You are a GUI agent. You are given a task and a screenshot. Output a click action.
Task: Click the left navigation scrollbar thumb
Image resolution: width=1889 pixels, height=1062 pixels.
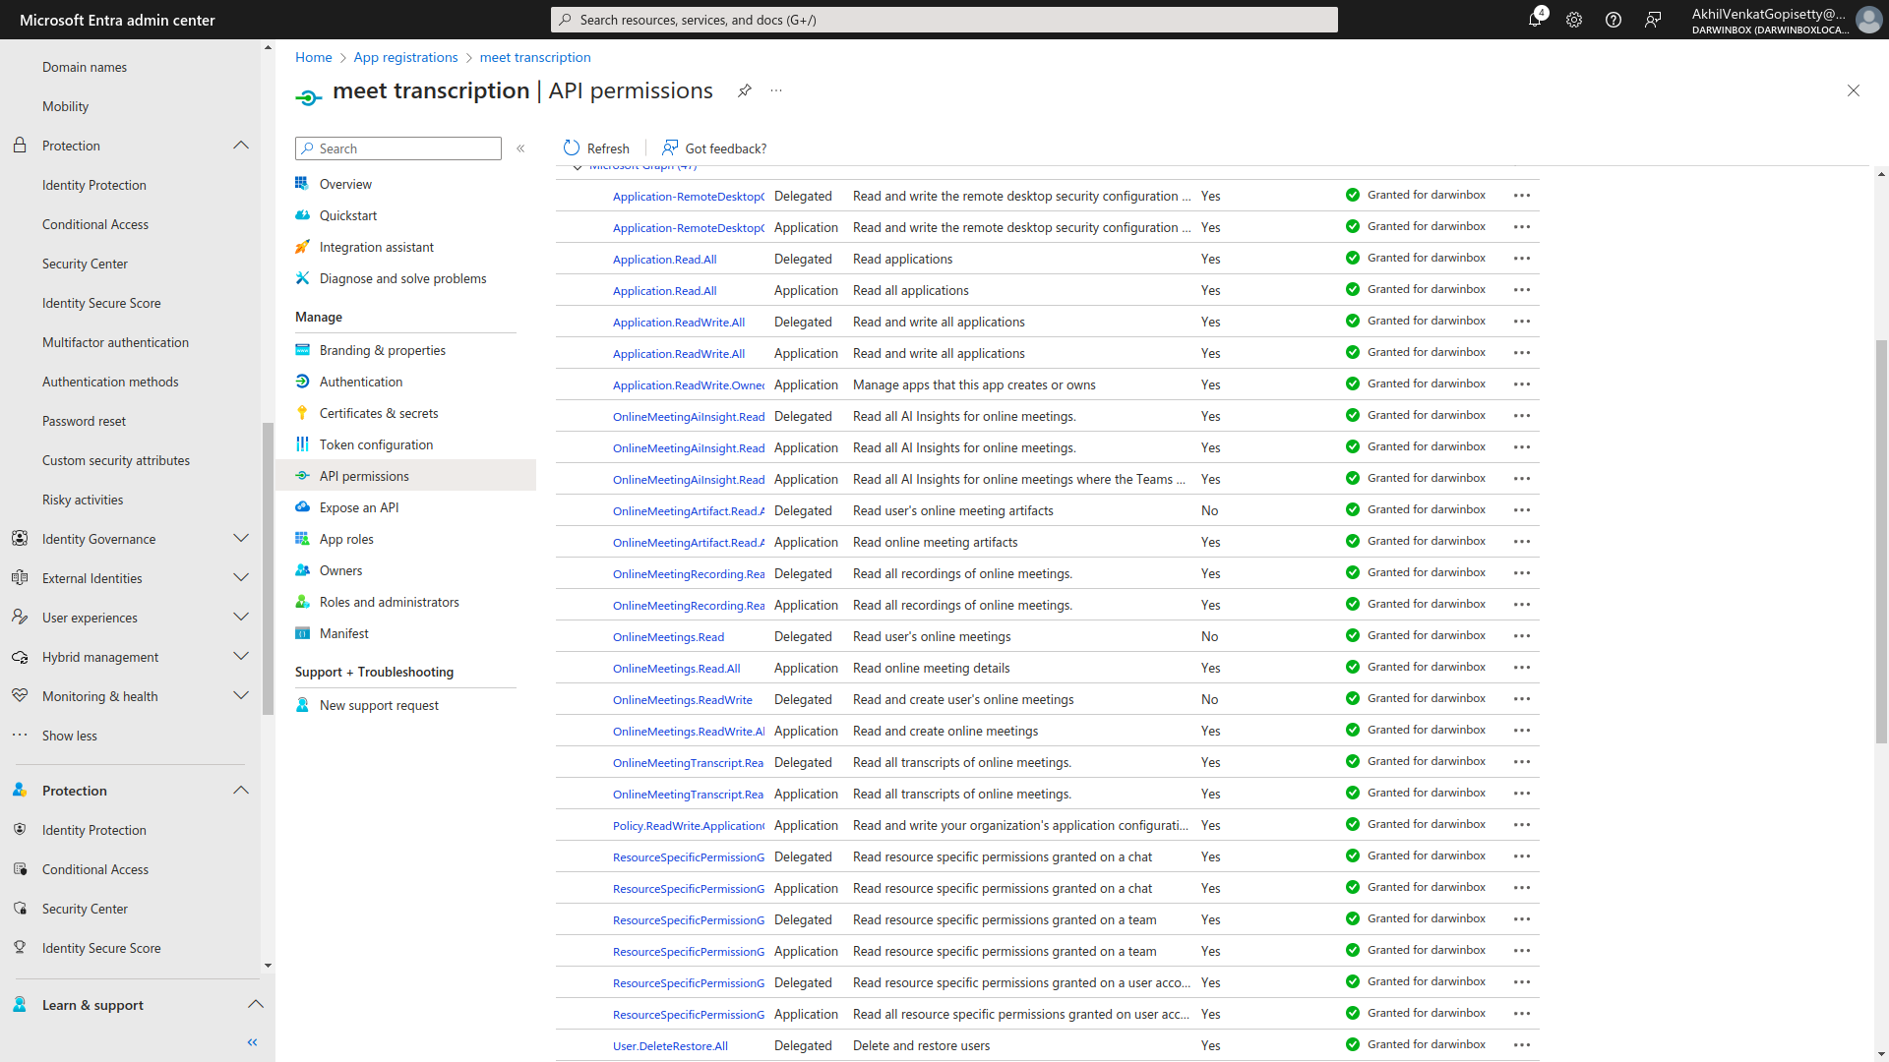point(268,568)
